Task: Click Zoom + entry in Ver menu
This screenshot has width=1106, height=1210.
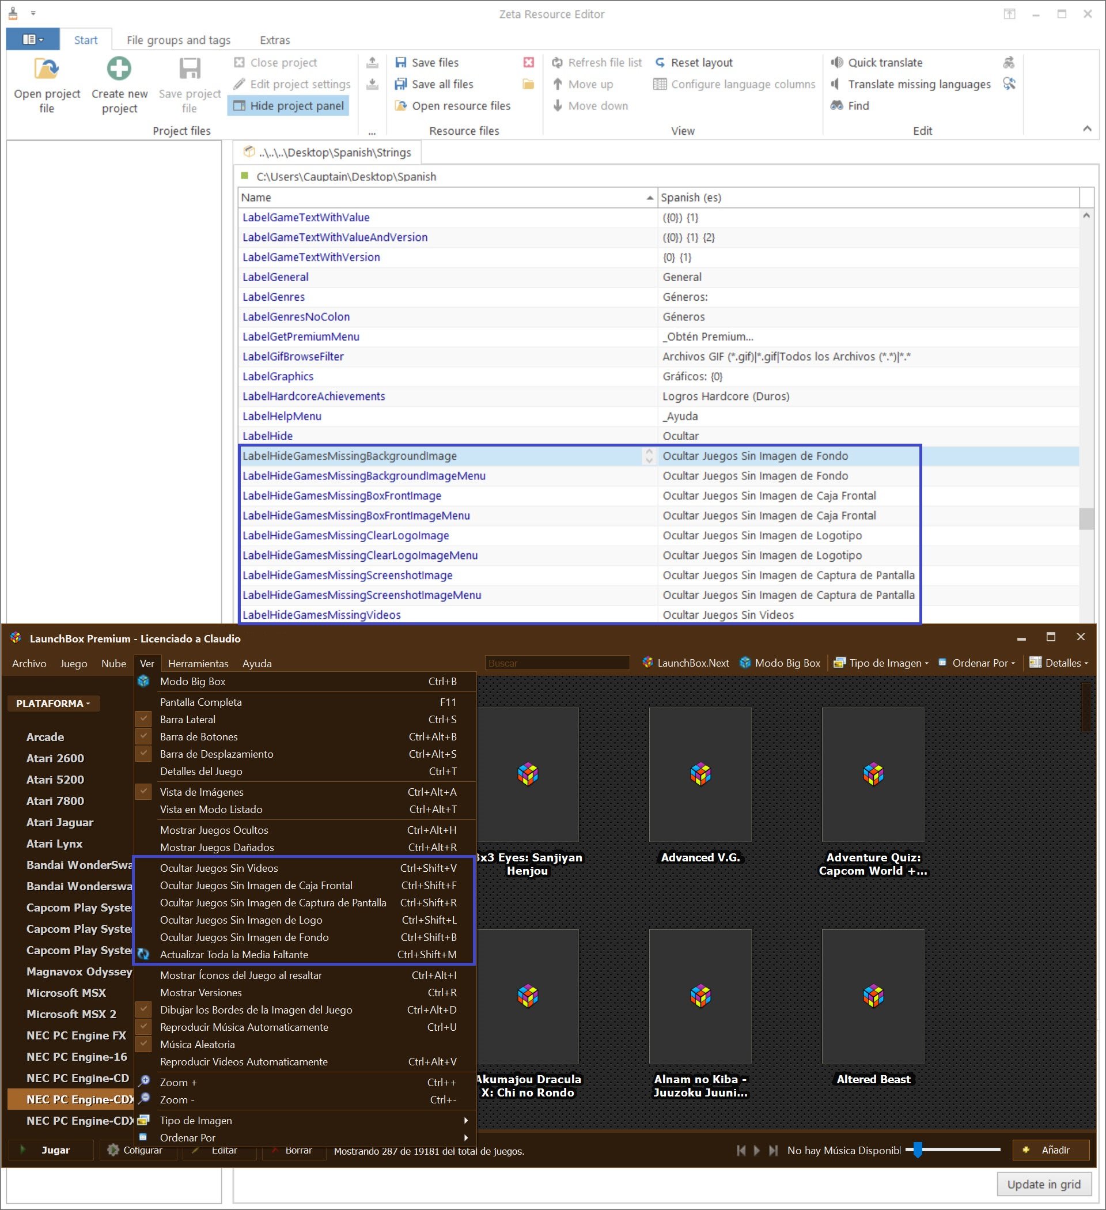Action: pyautogui.click(x=305, y=1082)
